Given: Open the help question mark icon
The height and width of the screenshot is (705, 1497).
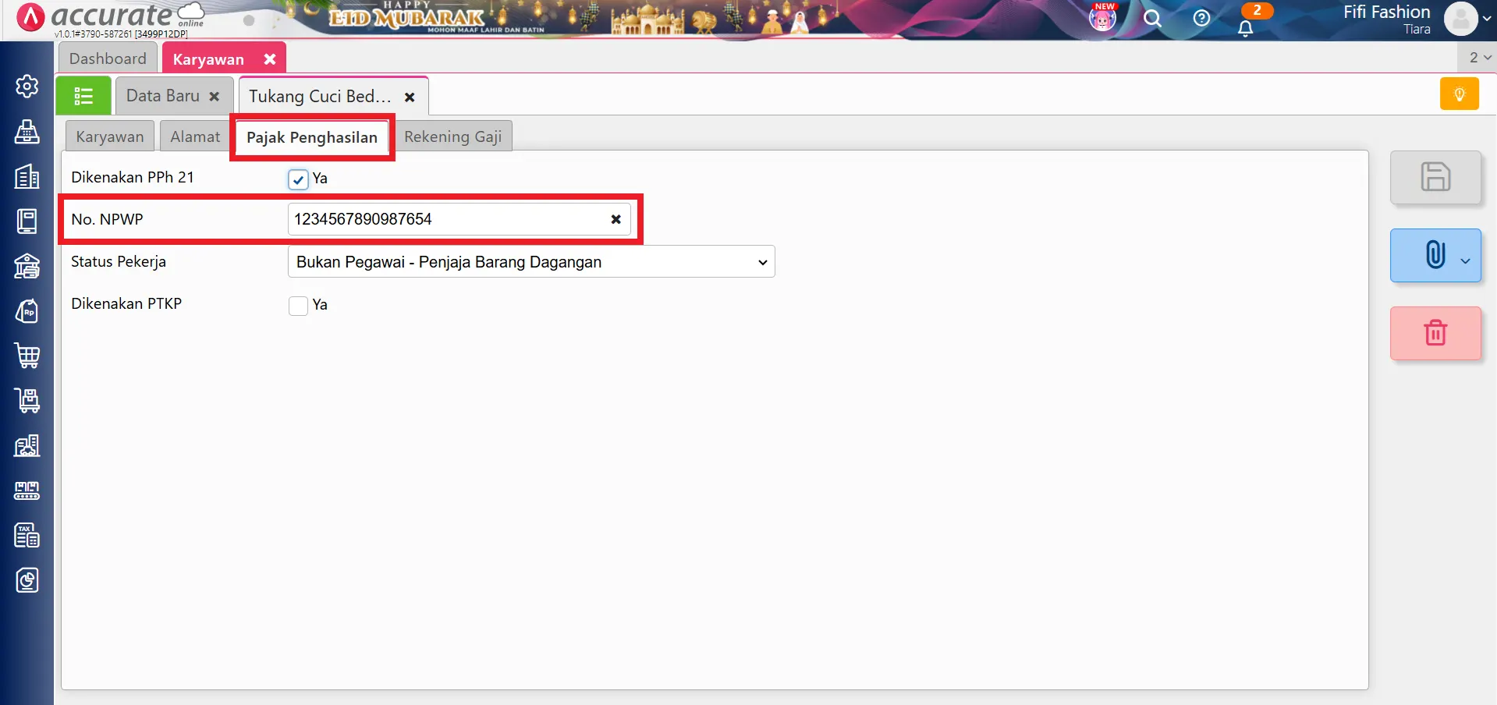Looking at the screenshot, I should (1201, 19).
